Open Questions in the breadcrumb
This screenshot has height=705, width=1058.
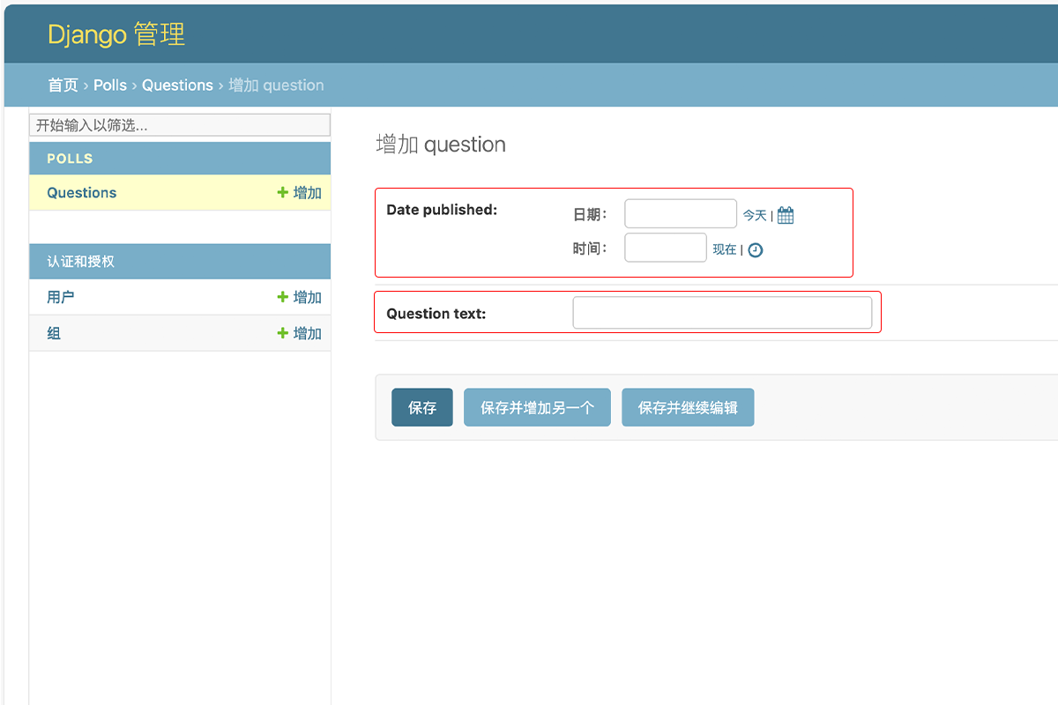pos(177,85)
